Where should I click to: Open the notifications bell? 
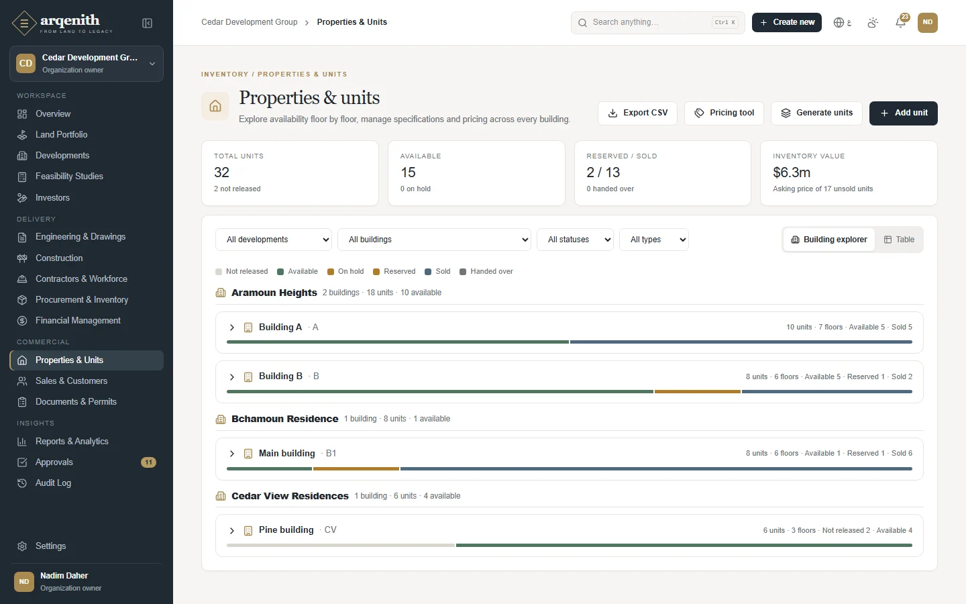pyautogui.click(x=901, y=23)
